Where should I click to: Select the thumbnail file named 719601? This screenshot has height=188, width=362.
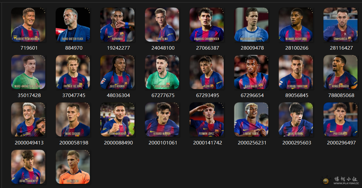(28, 25)
